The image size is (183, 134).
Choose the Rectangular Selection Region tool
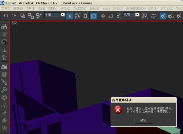tap(85, 16)
